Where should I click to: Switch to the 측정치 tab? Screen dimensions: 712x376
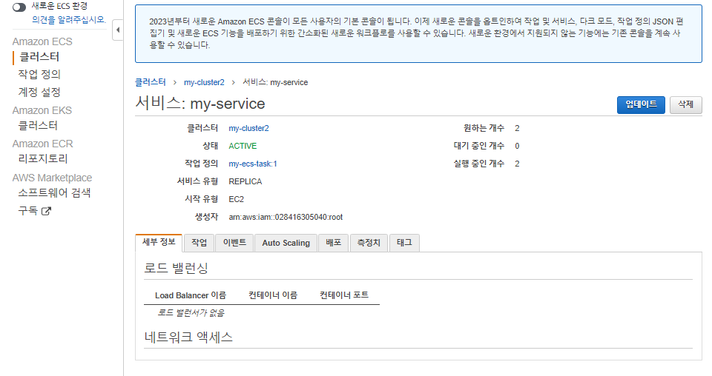click(x=369, y=243)
